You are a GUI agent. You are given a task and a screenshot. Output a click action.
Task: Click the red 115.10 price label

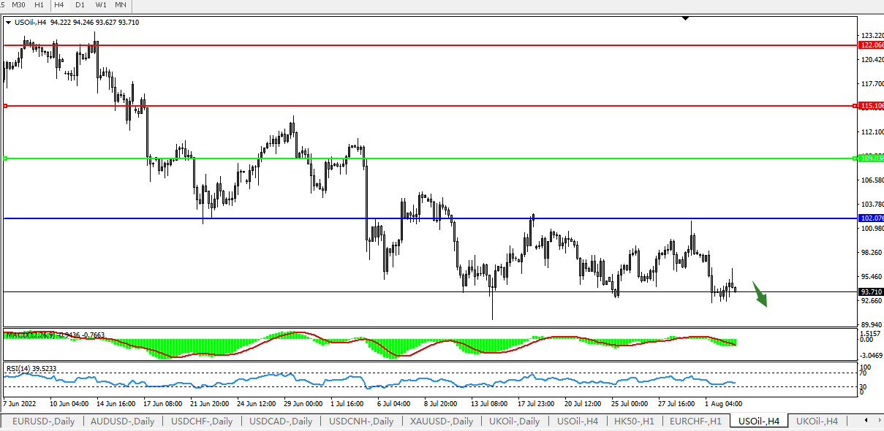click(872, 106)
